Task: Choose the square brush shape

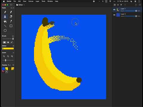Action: [8, 42]
